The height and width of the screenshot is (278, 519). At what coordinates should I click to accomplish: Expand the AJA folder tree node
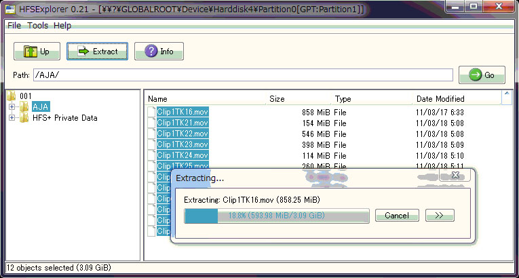click(12, 107)
